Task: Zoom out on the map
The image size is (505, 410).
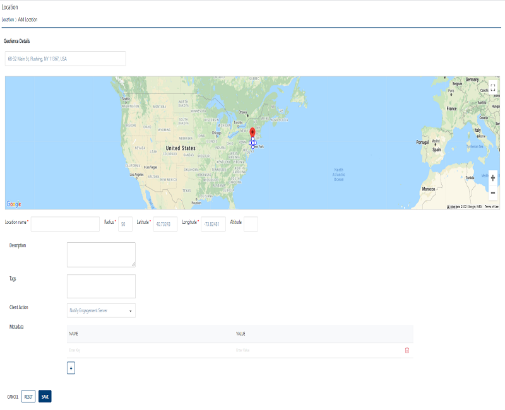Action: (493, 192)
